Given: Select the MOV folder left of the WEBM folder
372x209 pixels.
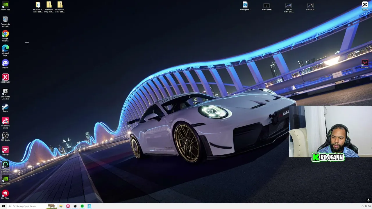Looking at the screenshot, I should [38, 7].
